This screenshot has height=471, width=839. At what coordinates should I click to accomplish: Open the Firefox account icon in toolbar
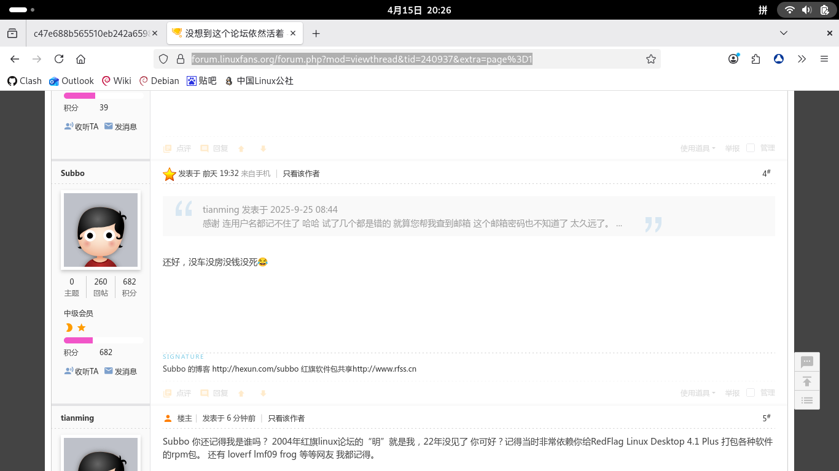click(733, 59)
